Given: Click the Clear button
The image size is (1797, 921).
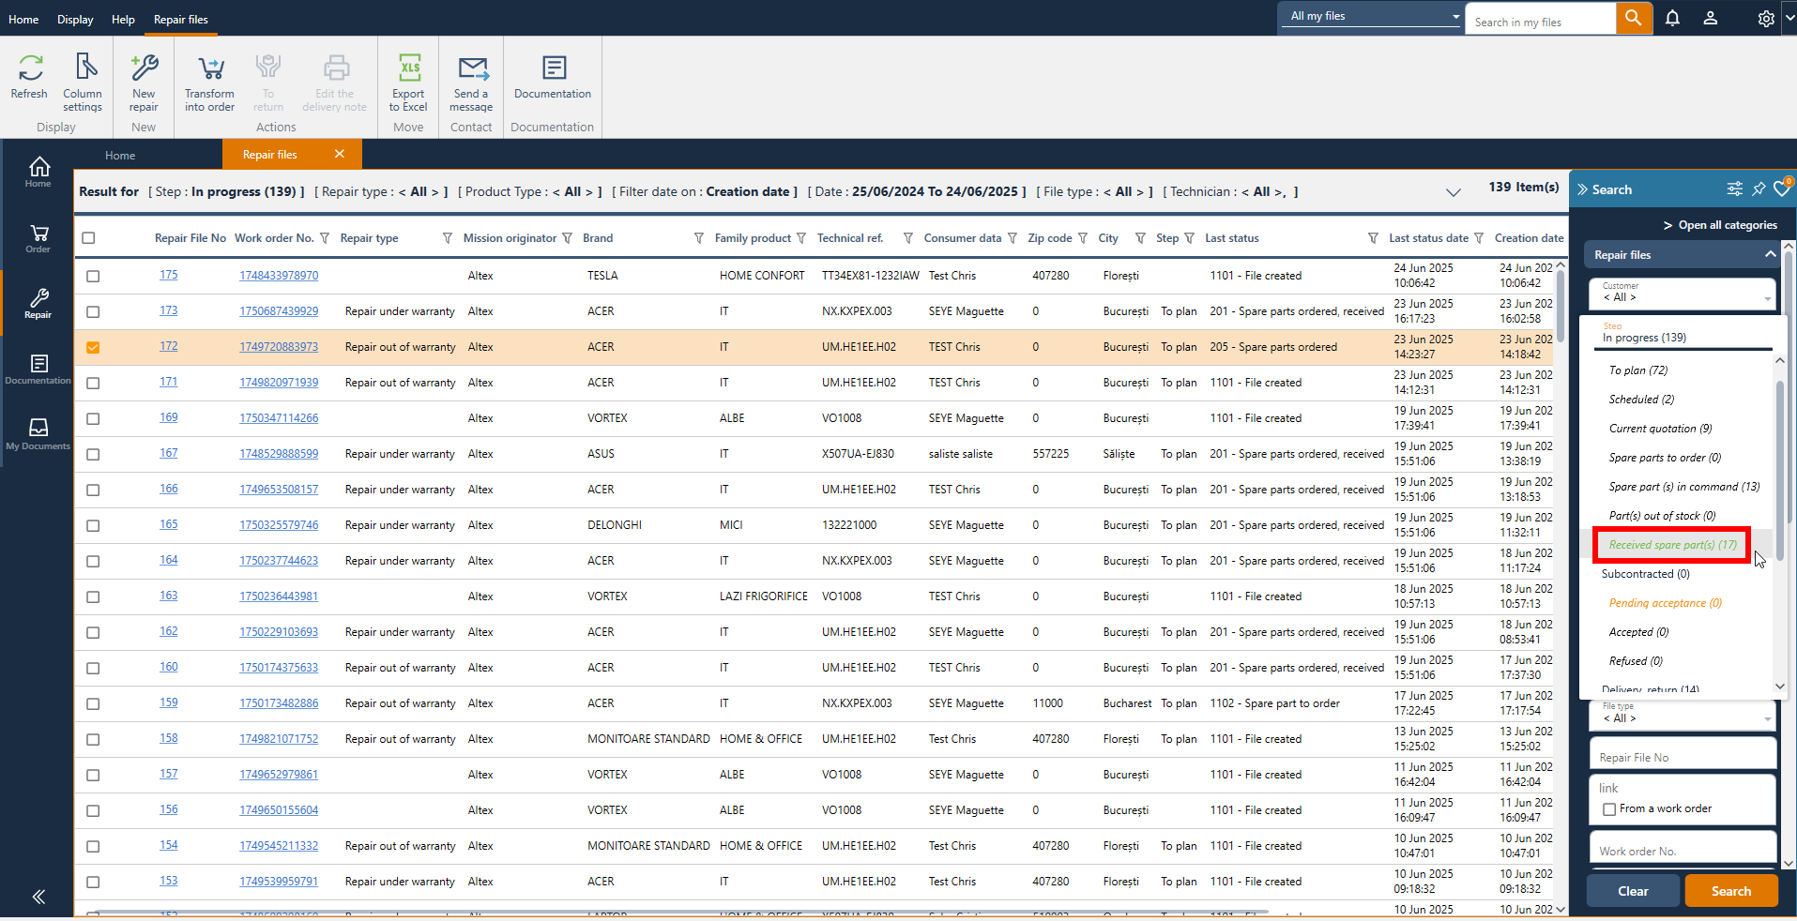Looking at the screenshot, I should pyautogui.click(x=1633, y=891).
